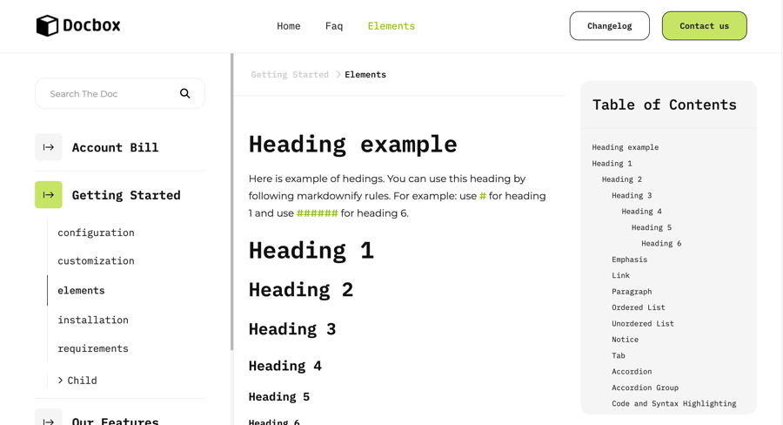Click the breadcrumb chevron separator icon
This screenshot has width=783, height=425.
coord(338,75)
